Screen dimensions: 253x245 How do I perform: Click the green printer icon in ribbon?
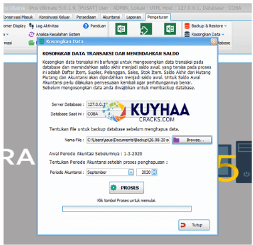tap(31, 43)
